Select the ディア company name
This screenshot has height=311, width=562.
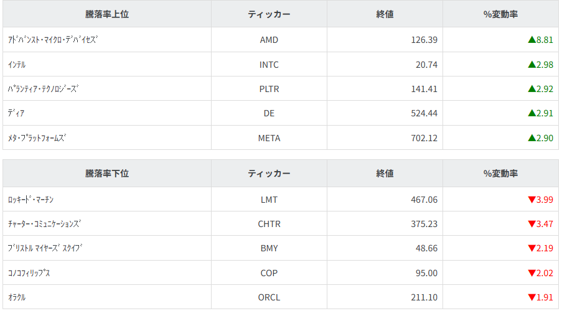point(16,113)
